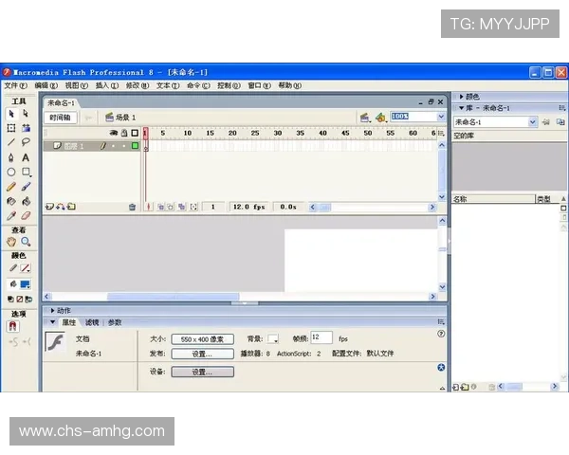569x455 pixels.
Task: Select the Hand tool
Action: point(11,242)
